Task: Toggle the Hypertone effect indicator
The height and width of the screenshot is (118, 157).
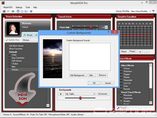Action: [x=121, y=98]
